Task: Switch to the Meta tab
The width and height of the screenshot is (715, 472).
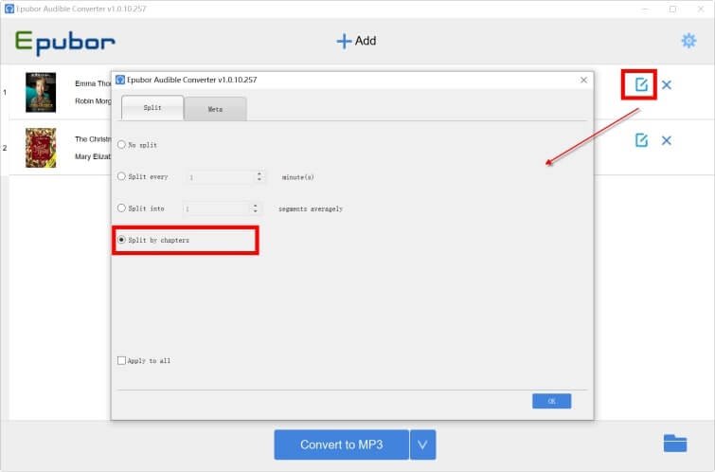Action: coord(215,109)
